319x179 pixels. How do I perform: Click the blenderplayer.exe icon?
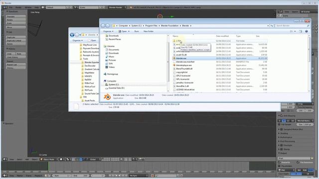click(x=174, y=65)
